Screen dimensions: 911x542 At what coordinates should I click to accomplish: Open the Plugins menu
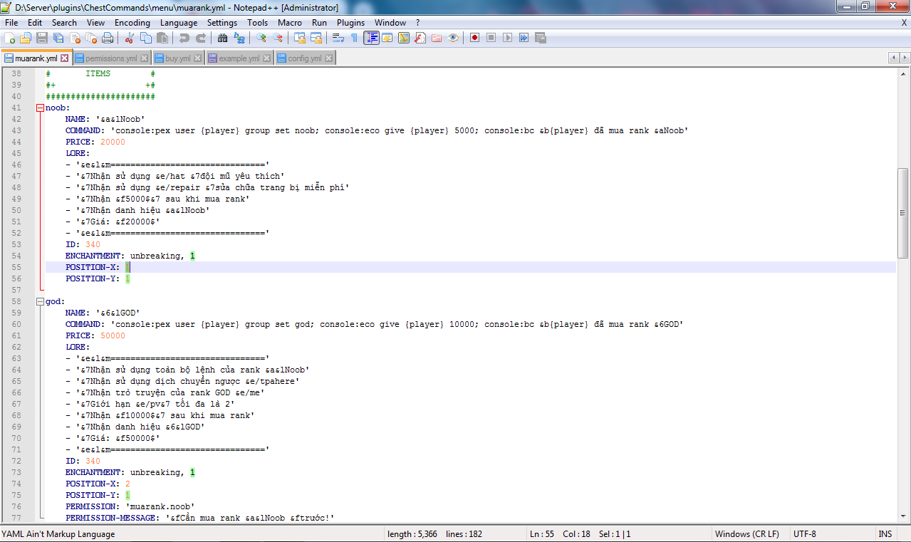(x=350, y=23)
